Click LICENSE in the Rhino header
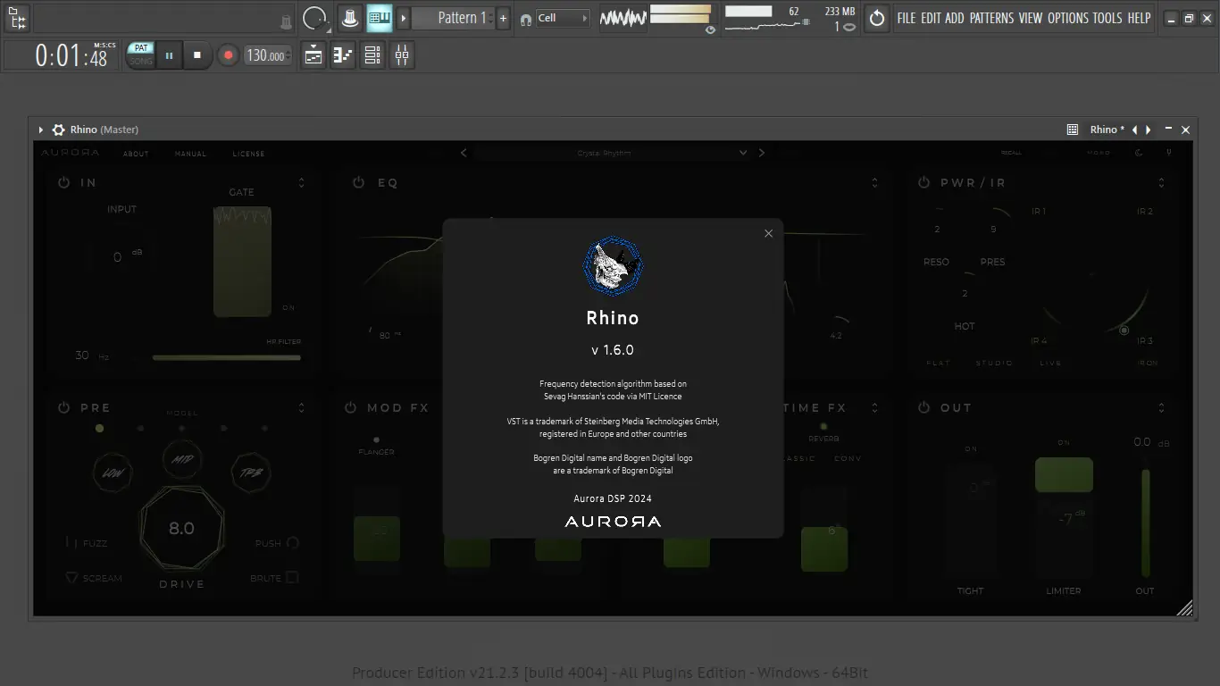The image size is (1220, 686). tap(248, 154)
